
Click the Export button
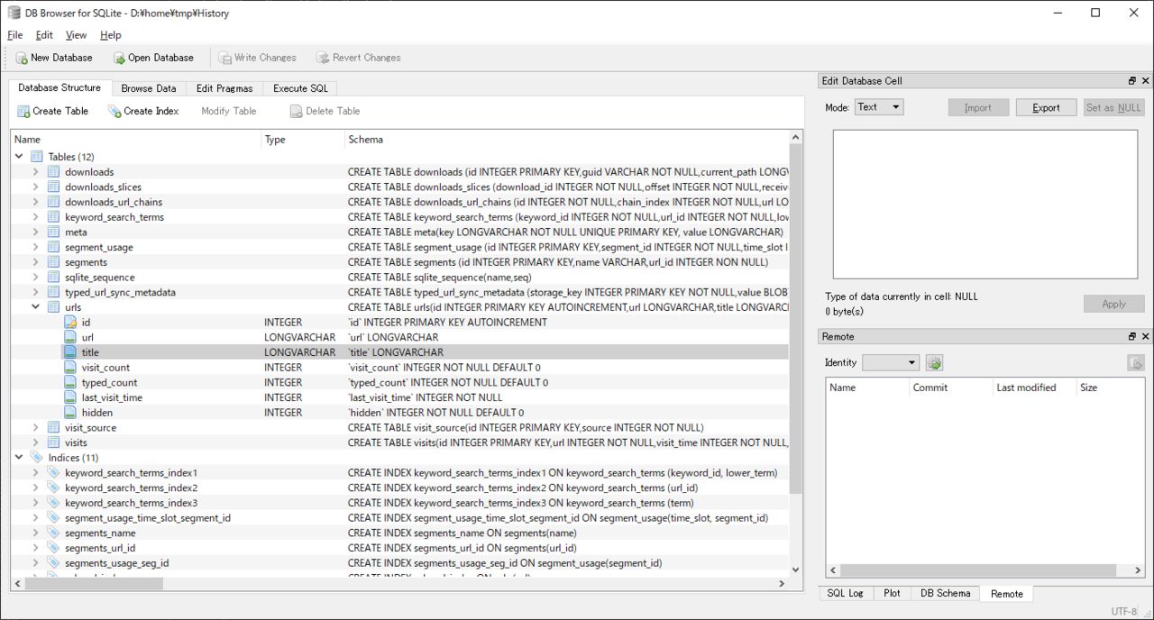(x=1046, y=107)
